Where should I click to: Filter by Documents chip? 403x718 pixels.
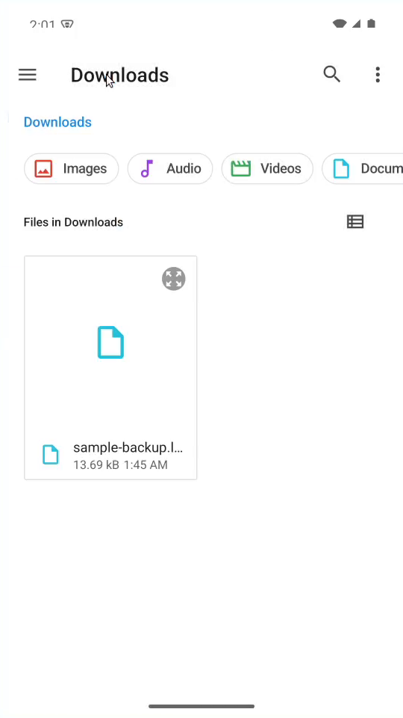pos(363,168)
